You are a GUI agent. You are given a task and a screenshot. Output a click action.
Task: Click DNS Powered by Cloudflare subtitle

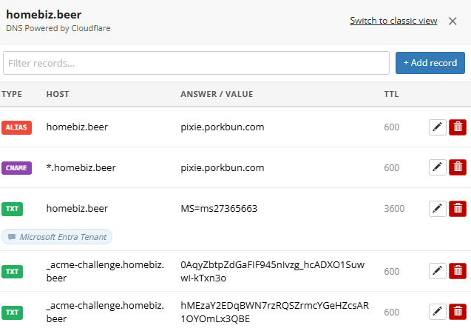(x=58, y=28)
